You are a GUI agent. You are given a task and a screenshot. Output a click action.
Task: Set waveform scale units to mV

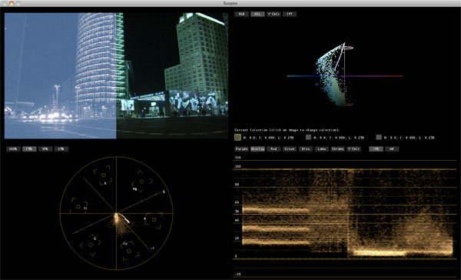coord(392,149)
